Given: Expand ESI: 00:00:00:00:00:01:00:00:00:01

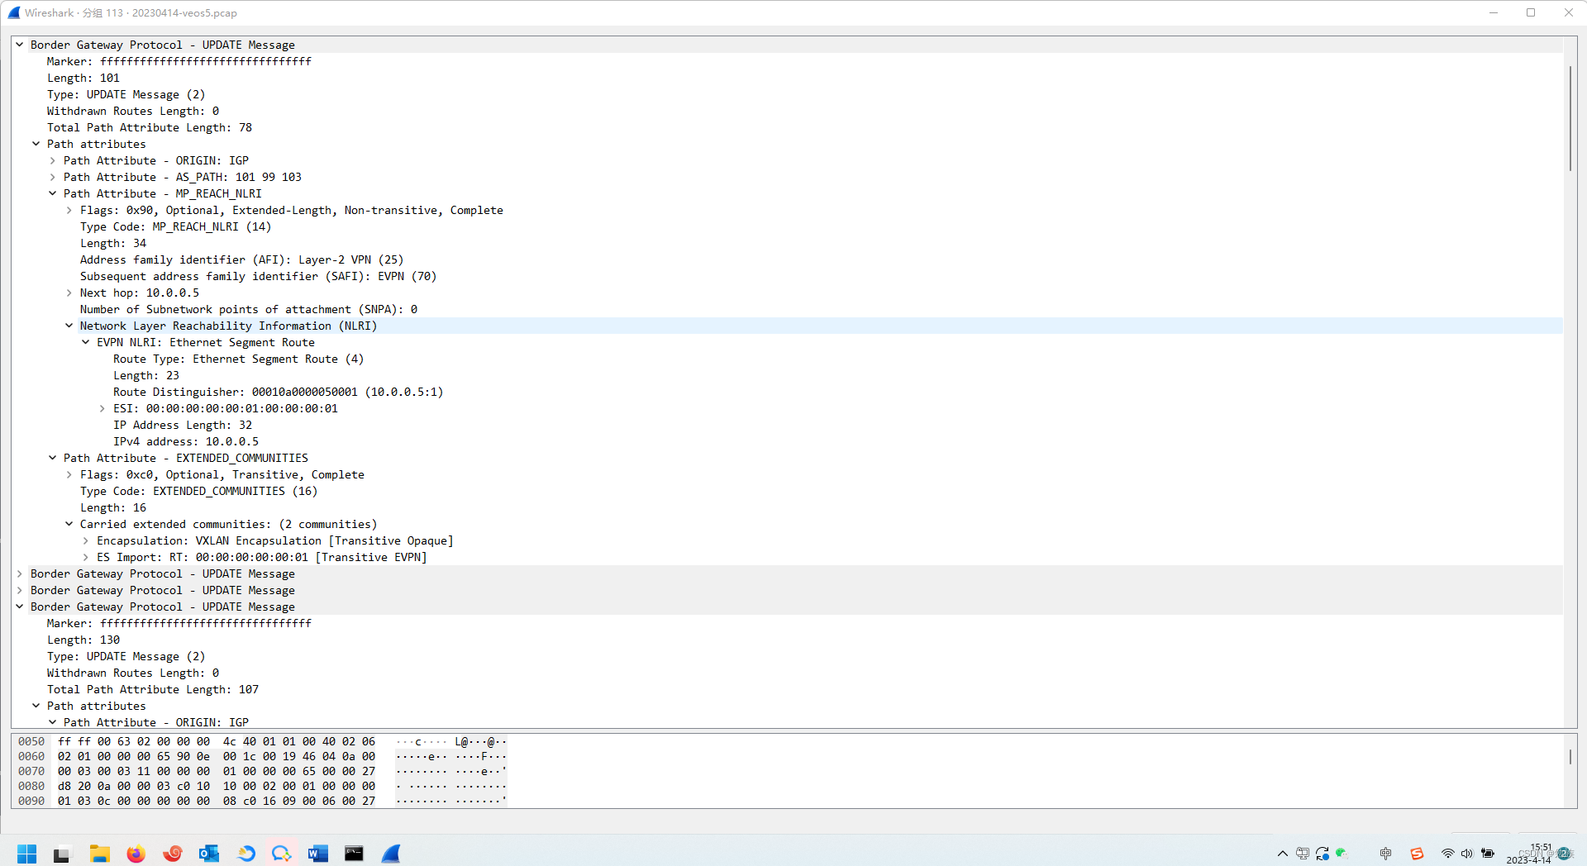Looking at the screenshot, I should point(102,408).
